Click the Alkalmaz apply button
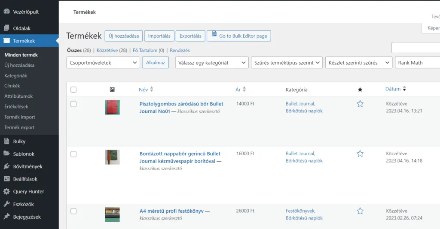 [x=156, y=63]
